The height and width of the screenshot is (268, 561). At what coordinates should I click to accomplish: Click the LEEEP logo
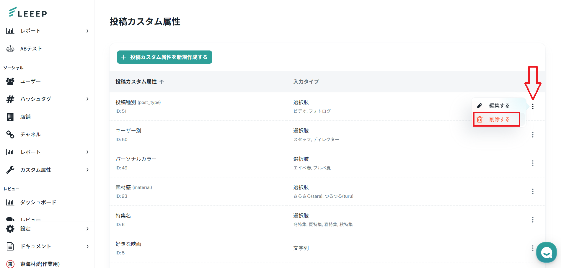(28, 12)
